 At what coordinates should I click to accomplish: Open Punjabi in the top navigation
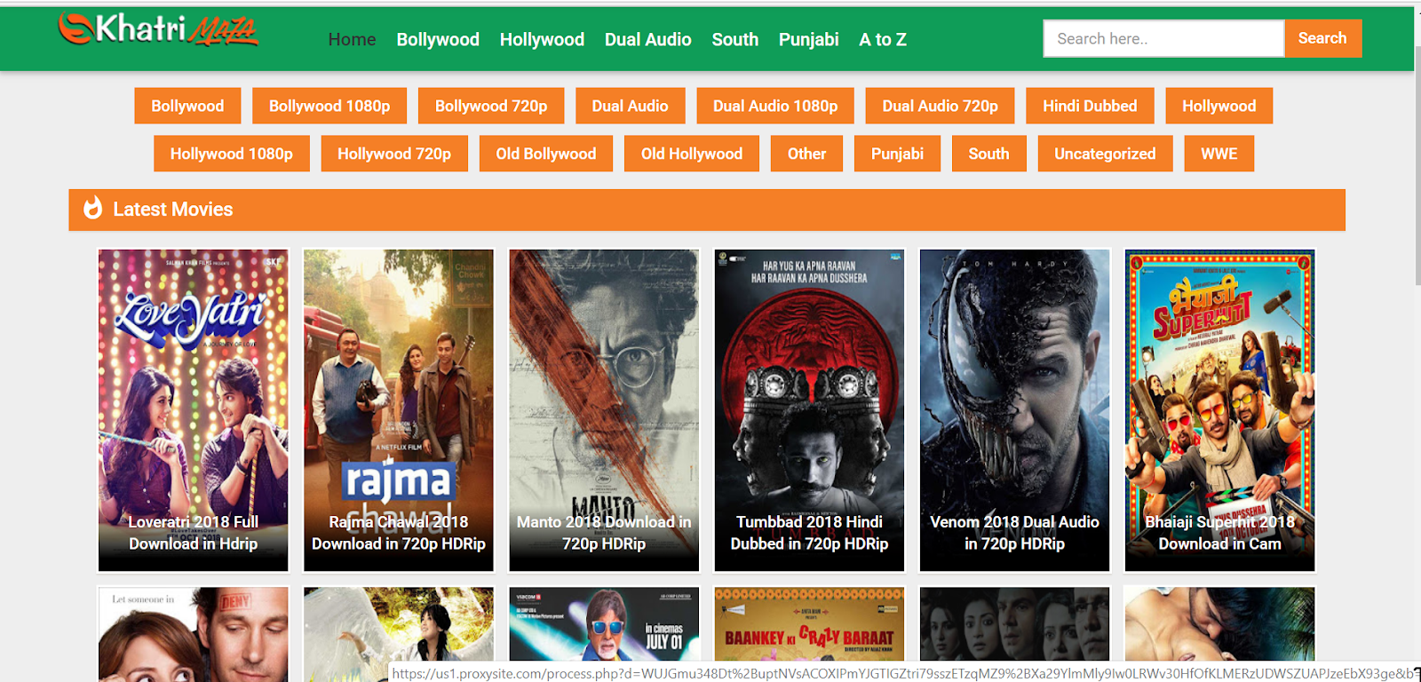pos(808,39)
